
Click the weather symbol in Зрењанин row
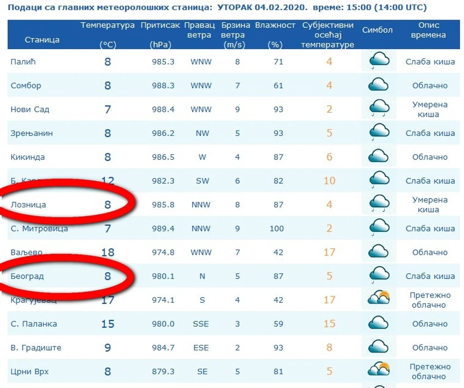coord(379,132)
